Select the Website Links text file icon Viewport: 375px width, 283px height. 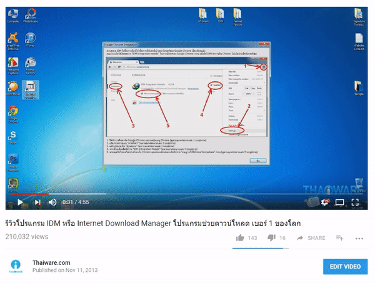coord(359,42)
